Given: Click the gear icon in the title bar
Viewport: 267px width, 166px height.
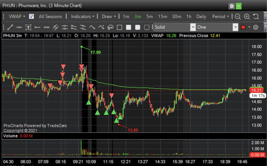Looking at the screenshot, I should tap(232, 6).
